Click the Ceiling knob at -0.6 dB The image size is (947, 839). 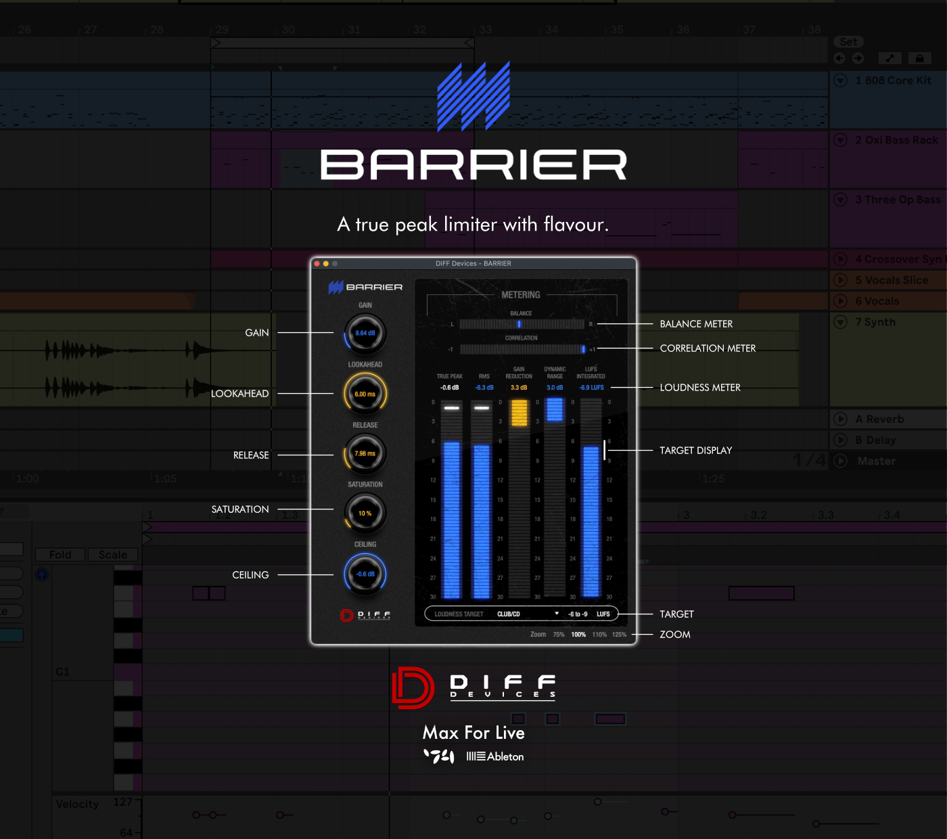coord(365,574)
